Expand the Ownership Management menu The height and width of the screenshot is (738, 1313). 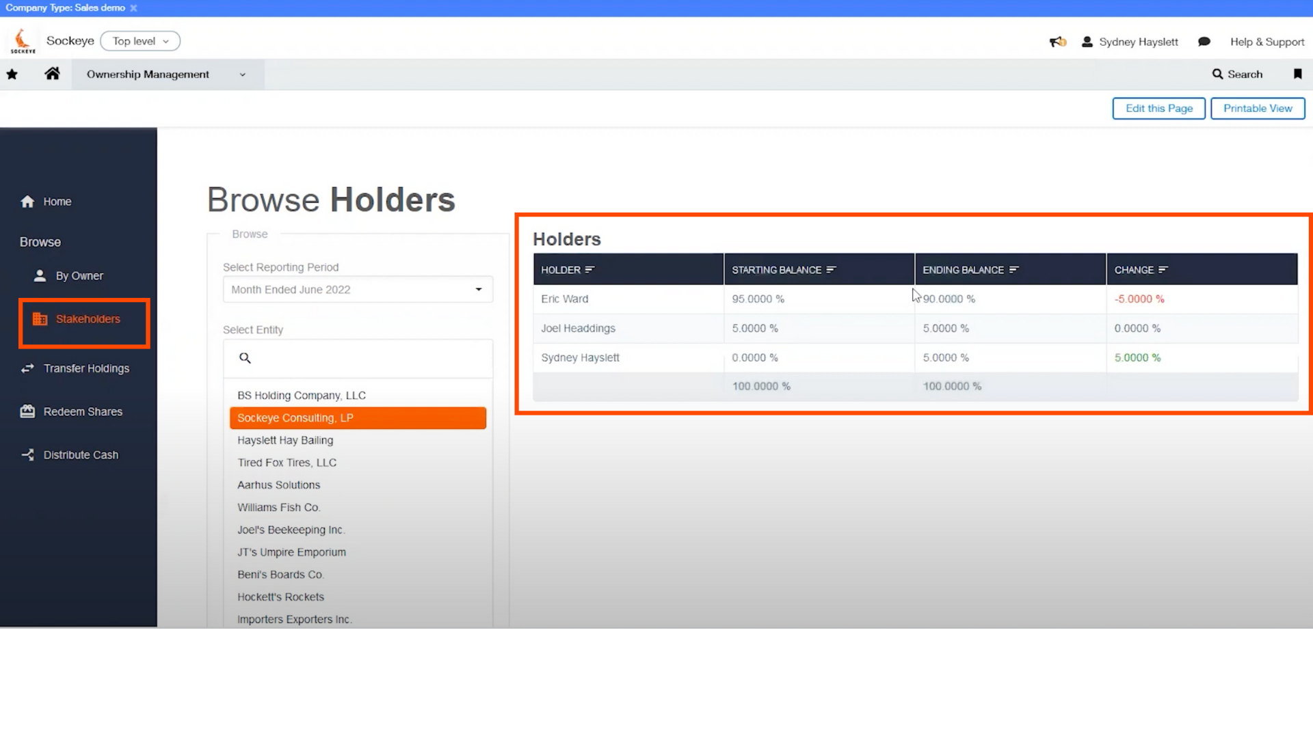click(x=167, y=74)
